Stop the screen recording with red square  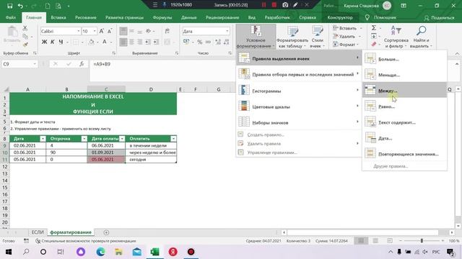click(x=274, y=5)
